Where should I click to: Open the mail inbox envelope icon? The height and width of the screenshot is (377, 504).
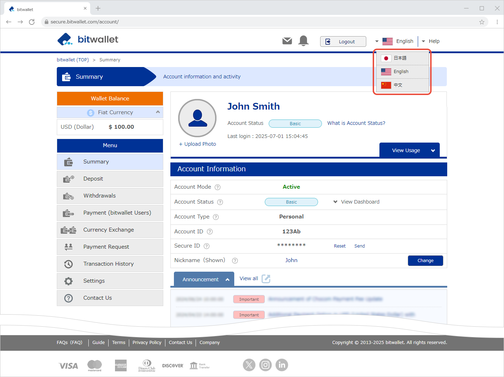pos(287,41)
